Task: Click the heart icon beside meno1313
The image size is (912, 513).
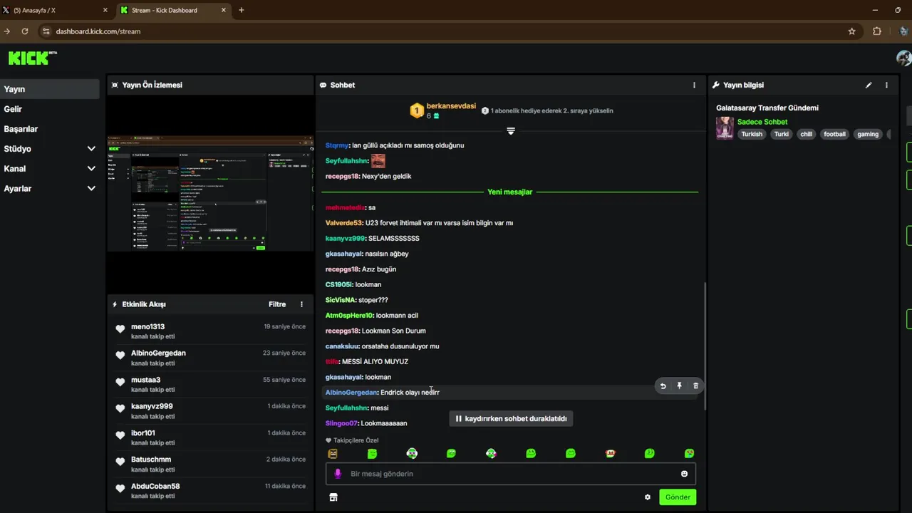Action: [x=120, y=328]
